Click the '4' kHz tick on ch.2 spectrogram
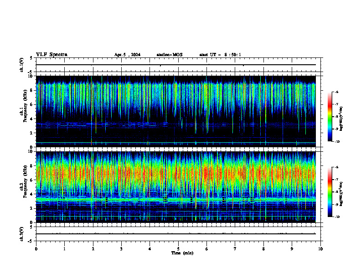Viewport: 361px width, 279px height. pyautogui.click(x=31, y=194)
